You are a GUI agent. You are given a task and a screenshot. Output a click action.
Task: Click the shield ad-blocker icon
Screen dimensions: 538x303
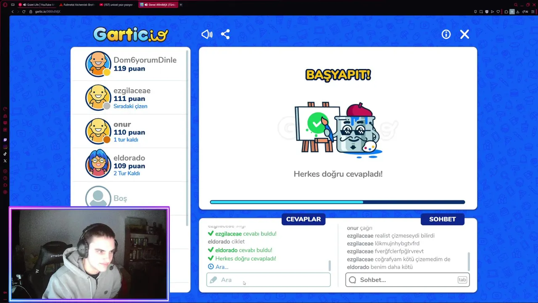pos(487,11)
